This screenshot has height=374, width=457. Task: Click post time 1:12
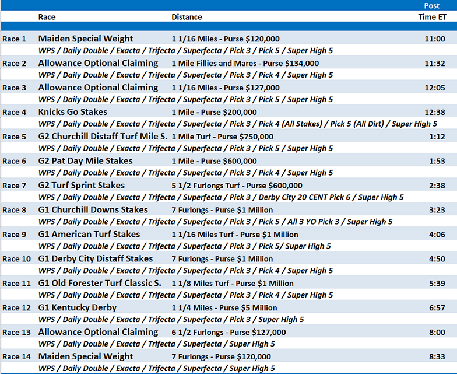click(x=437, y=137)
